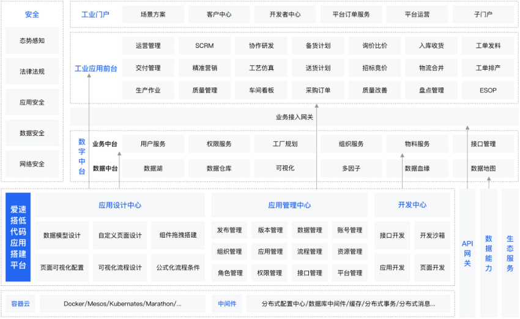The width and height of the screenshot is (520, 319).
Task: Open the SCRM application box
Action: point(204,46)
